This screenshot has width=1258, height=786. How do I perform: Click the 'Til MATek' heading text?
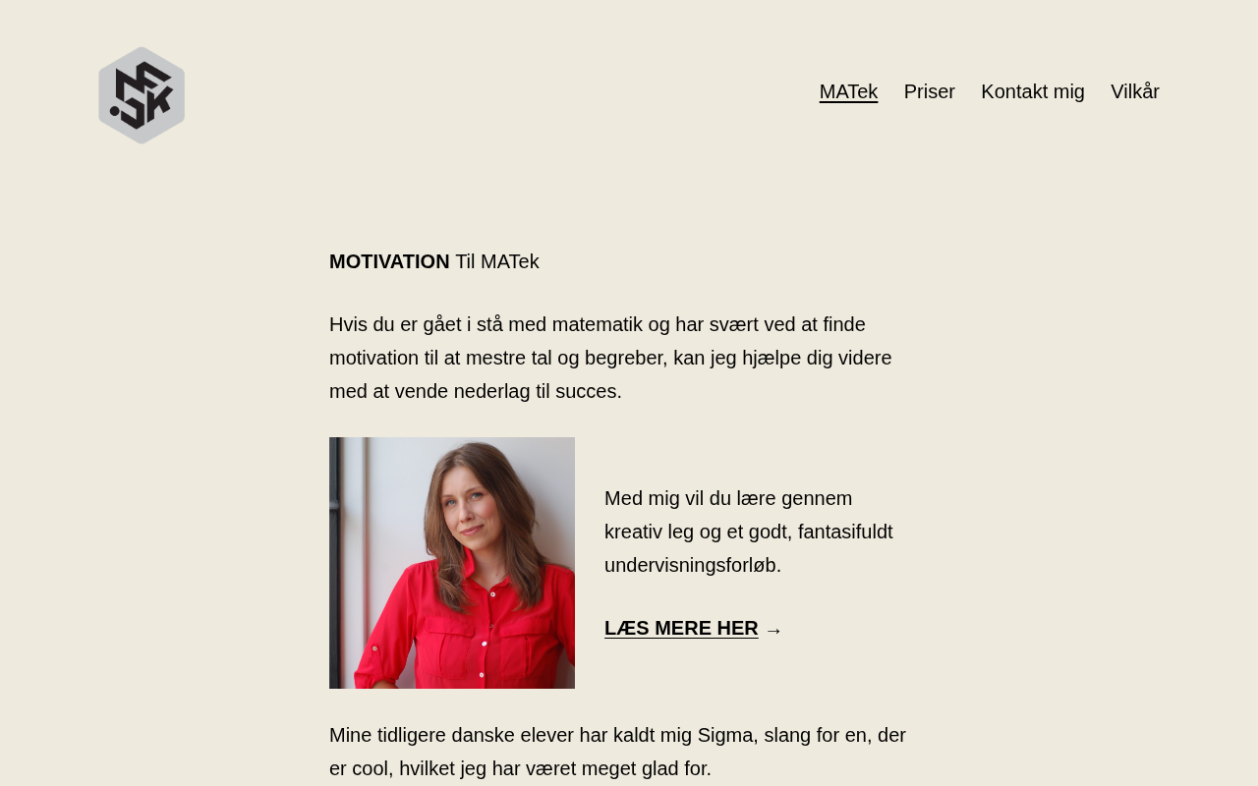pyautogui.click(x=497, y=261)
